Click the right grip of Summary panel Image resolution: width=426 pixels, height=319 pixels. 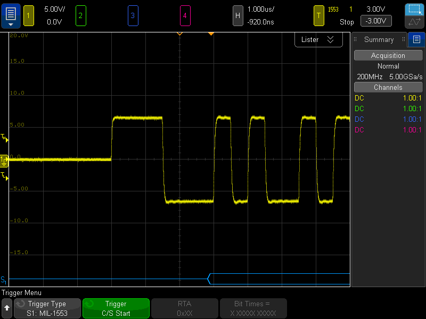(404, 39)
